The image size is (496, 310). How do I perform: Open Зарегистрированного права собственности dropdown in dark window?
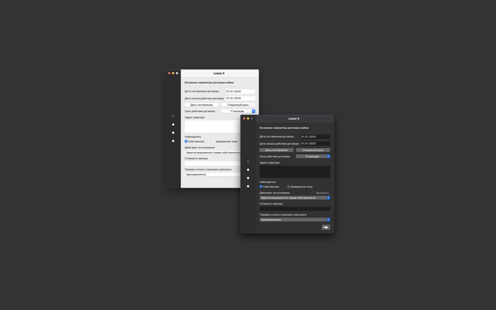[295, 198]
